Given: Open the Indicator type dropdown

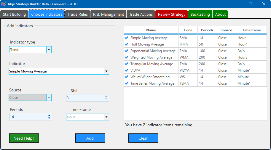Looking at the screenshot, I should pyautogui.click(x=49, y=50).
